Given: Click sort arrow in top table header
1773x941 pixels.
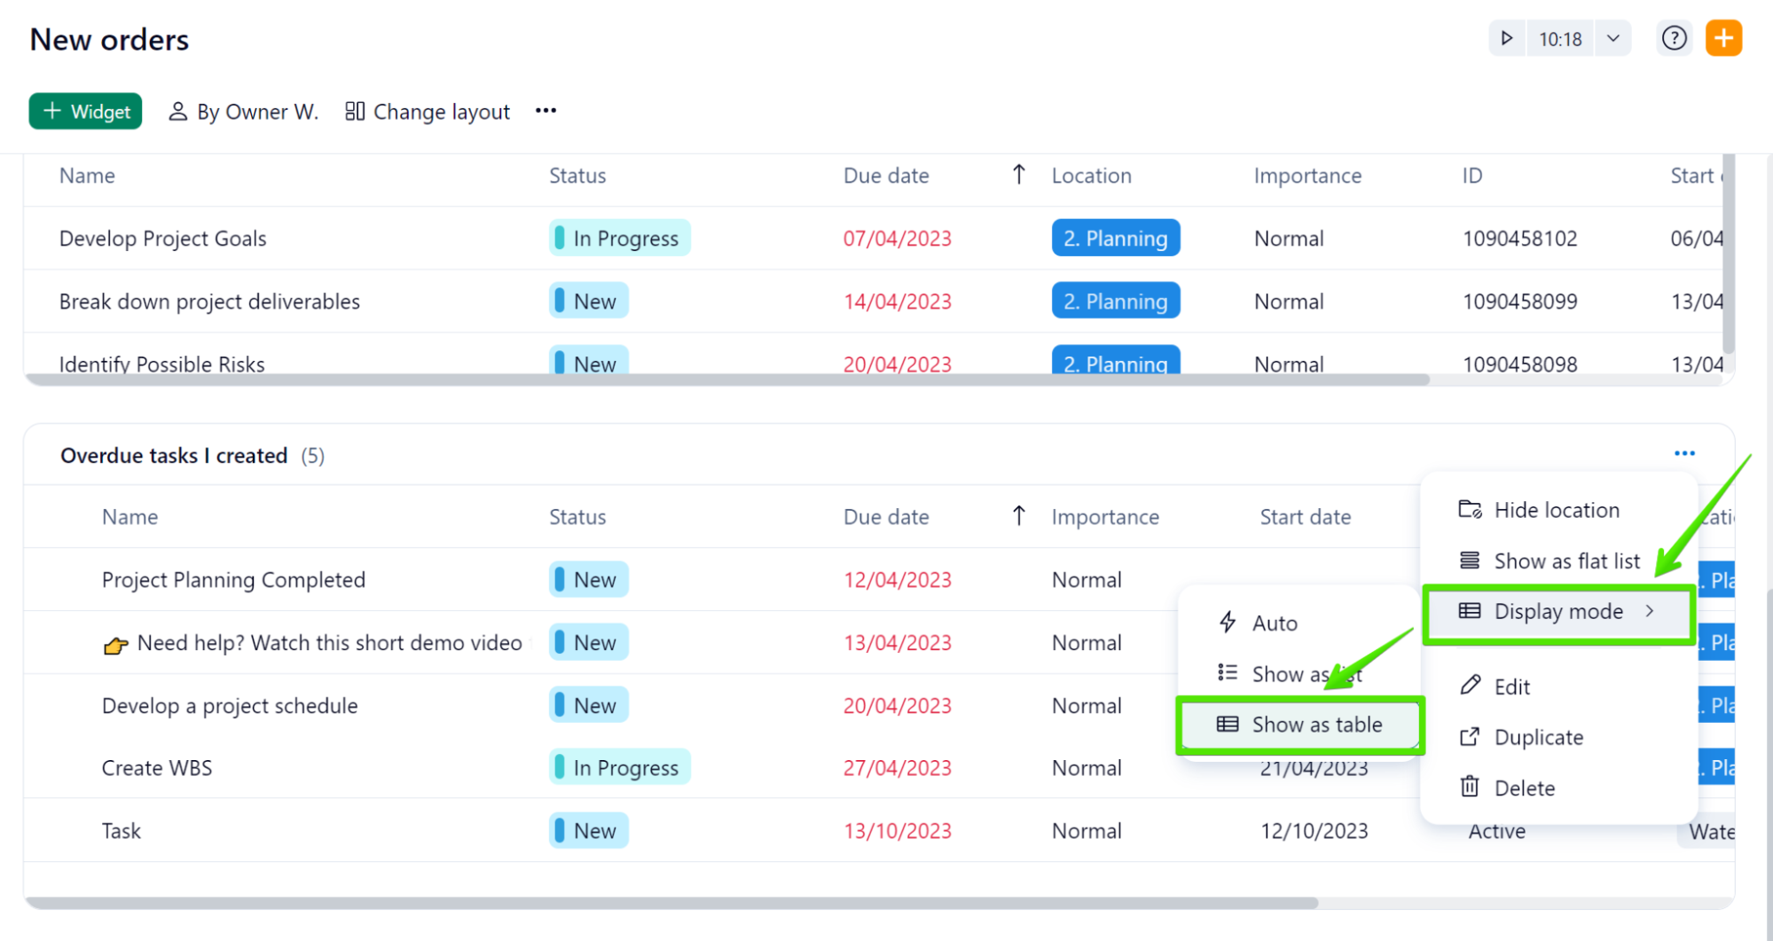Looking at the screenshot, I should 1019,175.
